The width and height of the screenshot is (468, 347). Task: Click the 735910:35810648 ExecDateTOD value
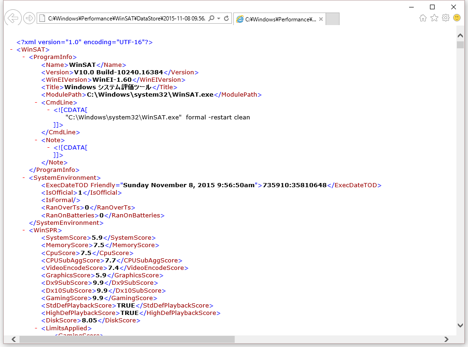pos(295,185)
